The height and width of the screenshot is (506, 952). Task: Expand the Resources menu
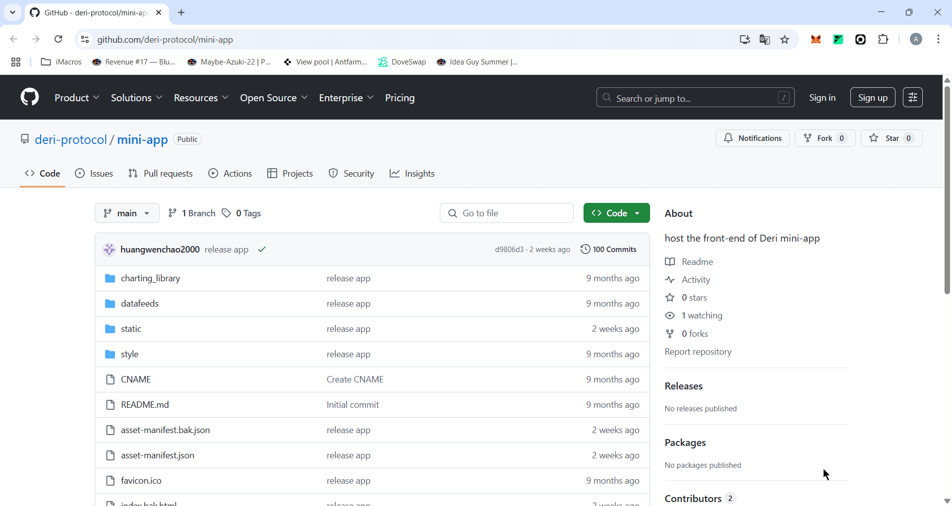(201, 98)
